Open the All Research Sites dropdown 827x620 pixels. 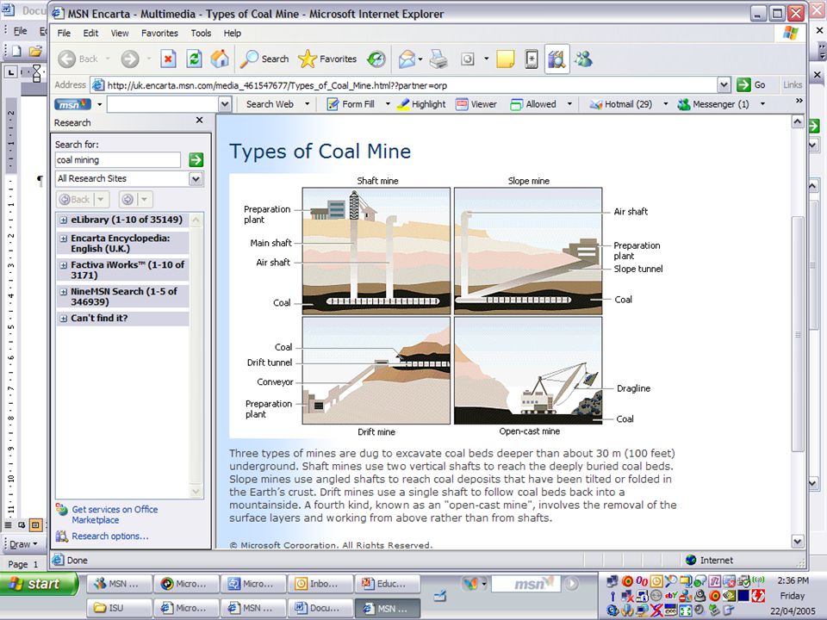(196, 179)
